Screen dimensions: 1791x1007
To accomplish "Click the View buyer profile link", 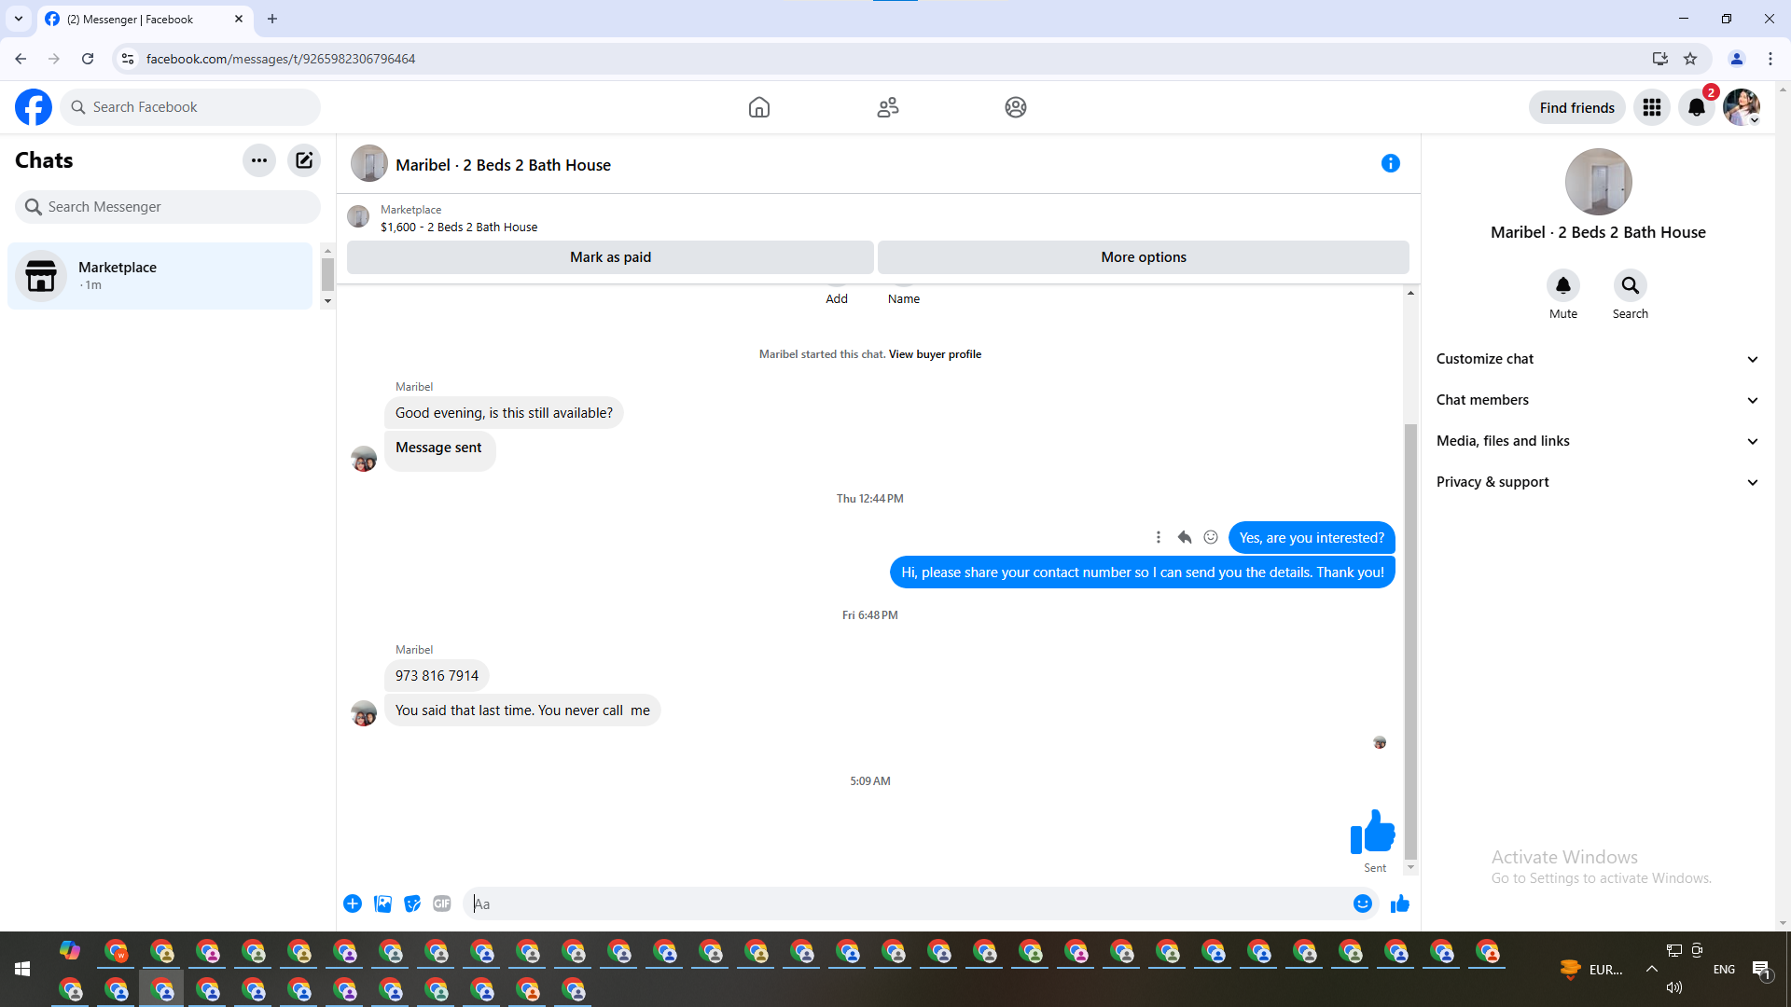I will click(x=935, y=354).
